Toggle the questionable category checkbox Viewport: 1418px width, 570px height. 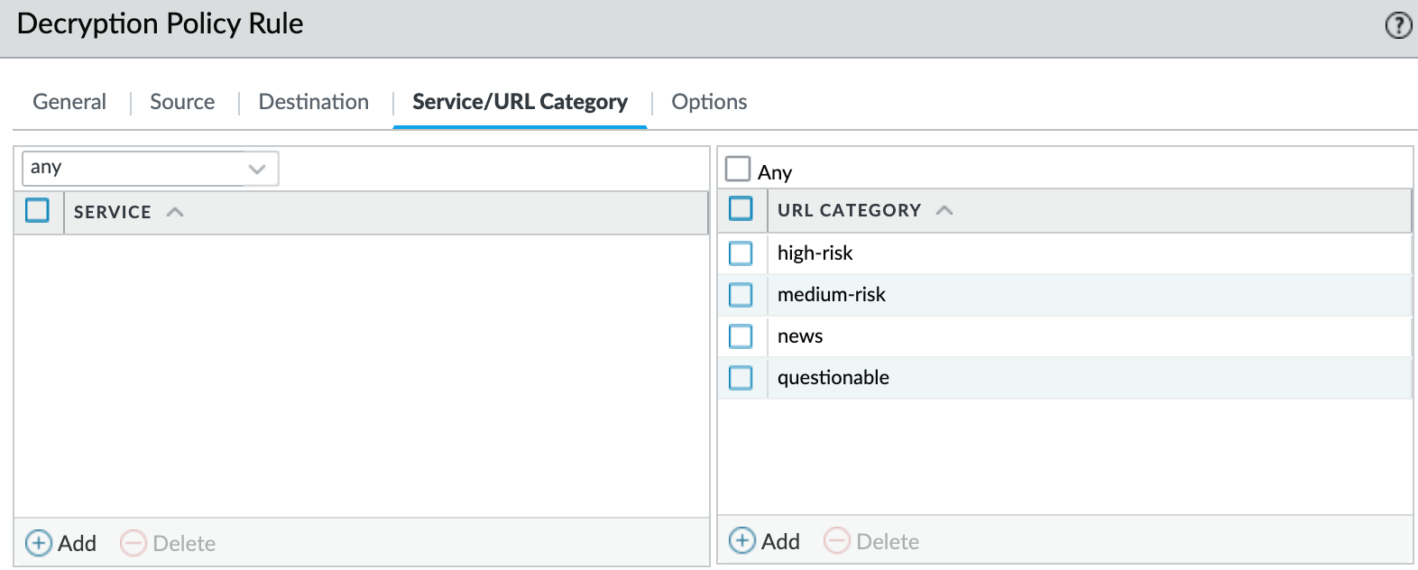741,378
